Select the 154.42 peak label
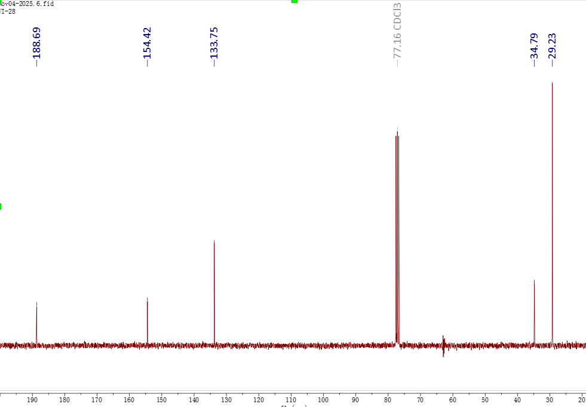The width and height of the screenshot is (586, 407). point(147,46)
